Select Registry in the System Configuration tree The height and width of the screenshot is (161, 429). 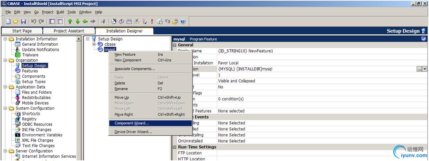pos(29,119)
